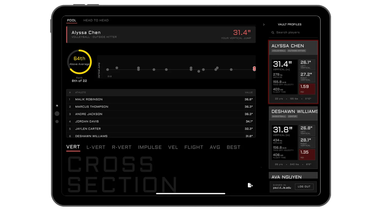Click the Log Out button
Image resolution: width=375 pixels, height=211 pixels.
tap(304, 187)
